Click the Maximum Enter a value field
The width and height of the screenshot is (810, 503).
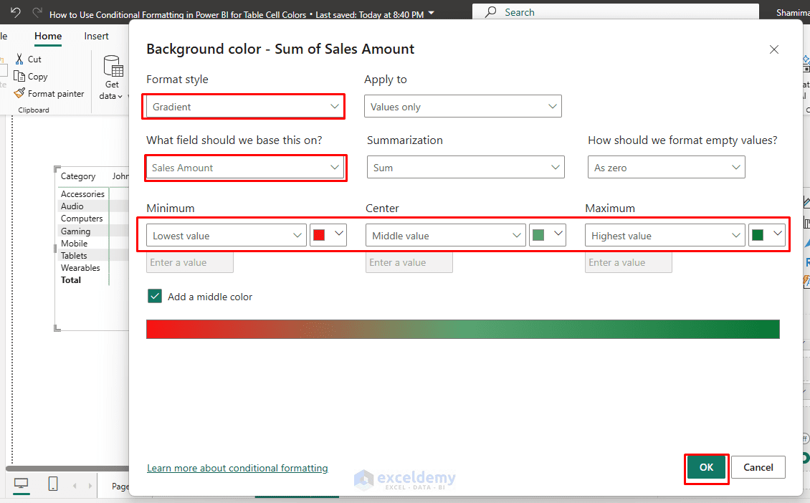tap(629, 262)
